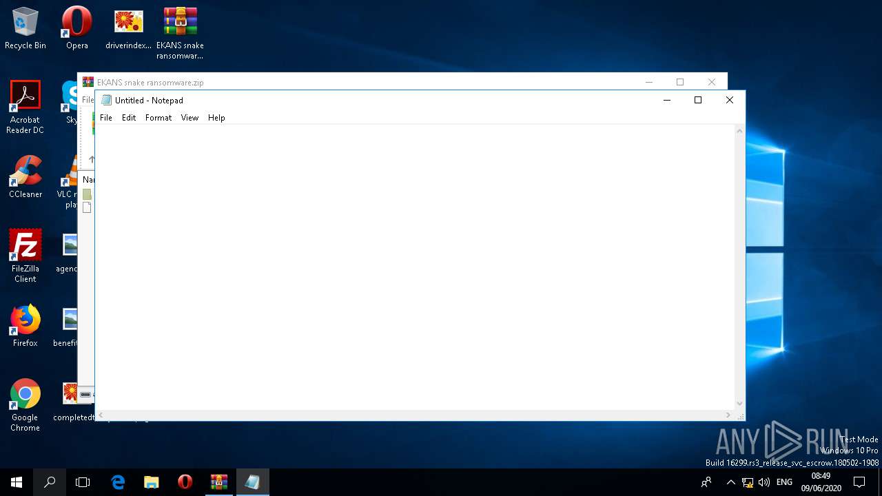Screen dimensions: 882x496
Task: Open the volume control tray icon
Action: [764, 482]
